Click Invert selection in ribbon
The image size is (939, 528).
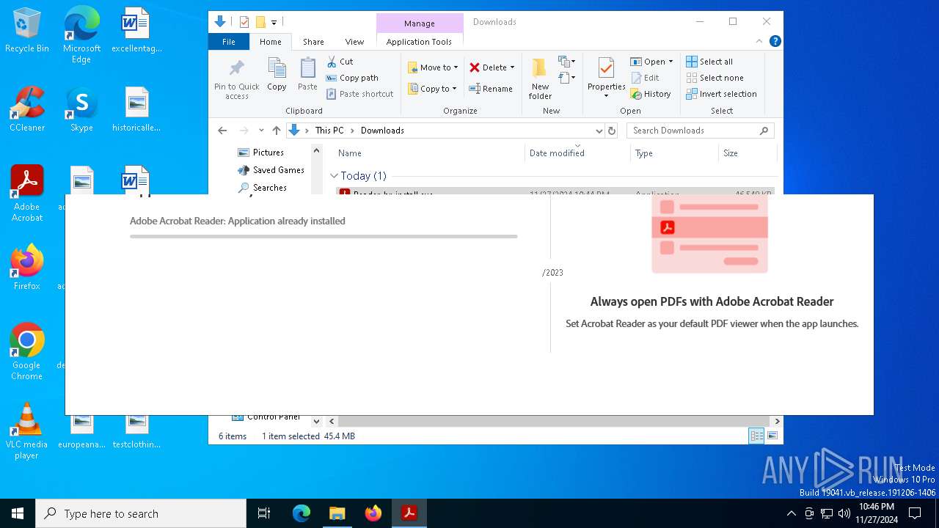click(721, 94)
